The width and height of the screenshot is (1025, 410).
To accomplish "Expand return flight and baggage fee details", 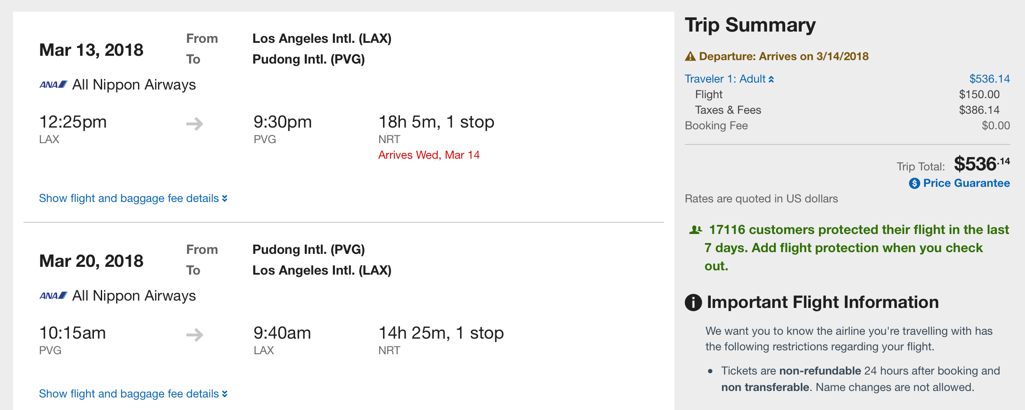I will click(133, 394).
